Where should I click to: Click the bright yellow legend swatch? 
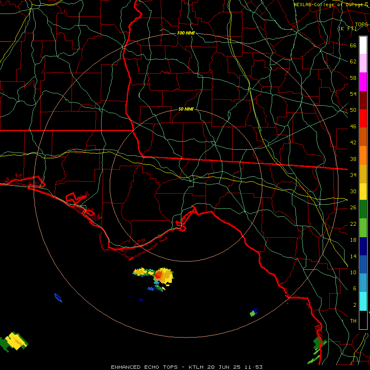363,191
